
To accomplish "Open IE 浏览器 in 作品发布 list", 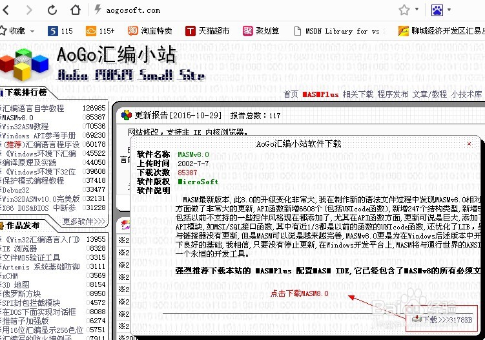I will 19,248.
